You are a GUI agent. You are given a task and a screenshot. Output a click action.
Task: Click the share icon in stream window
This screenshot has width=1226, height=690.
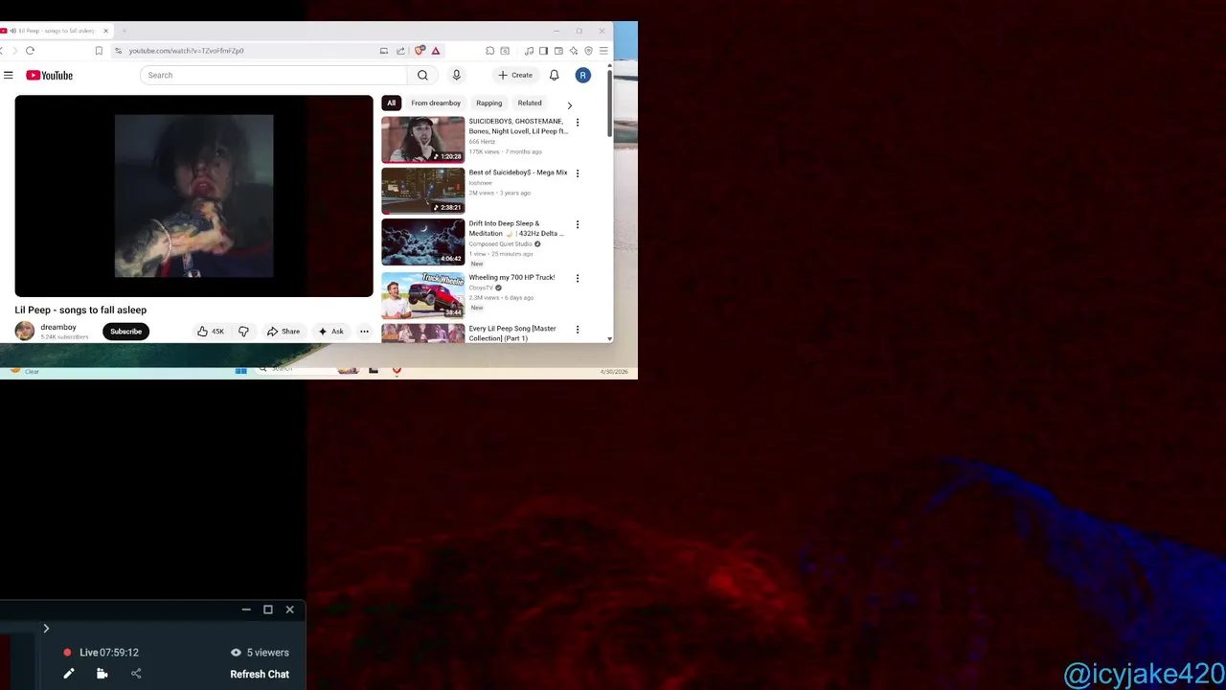[136, 674]
